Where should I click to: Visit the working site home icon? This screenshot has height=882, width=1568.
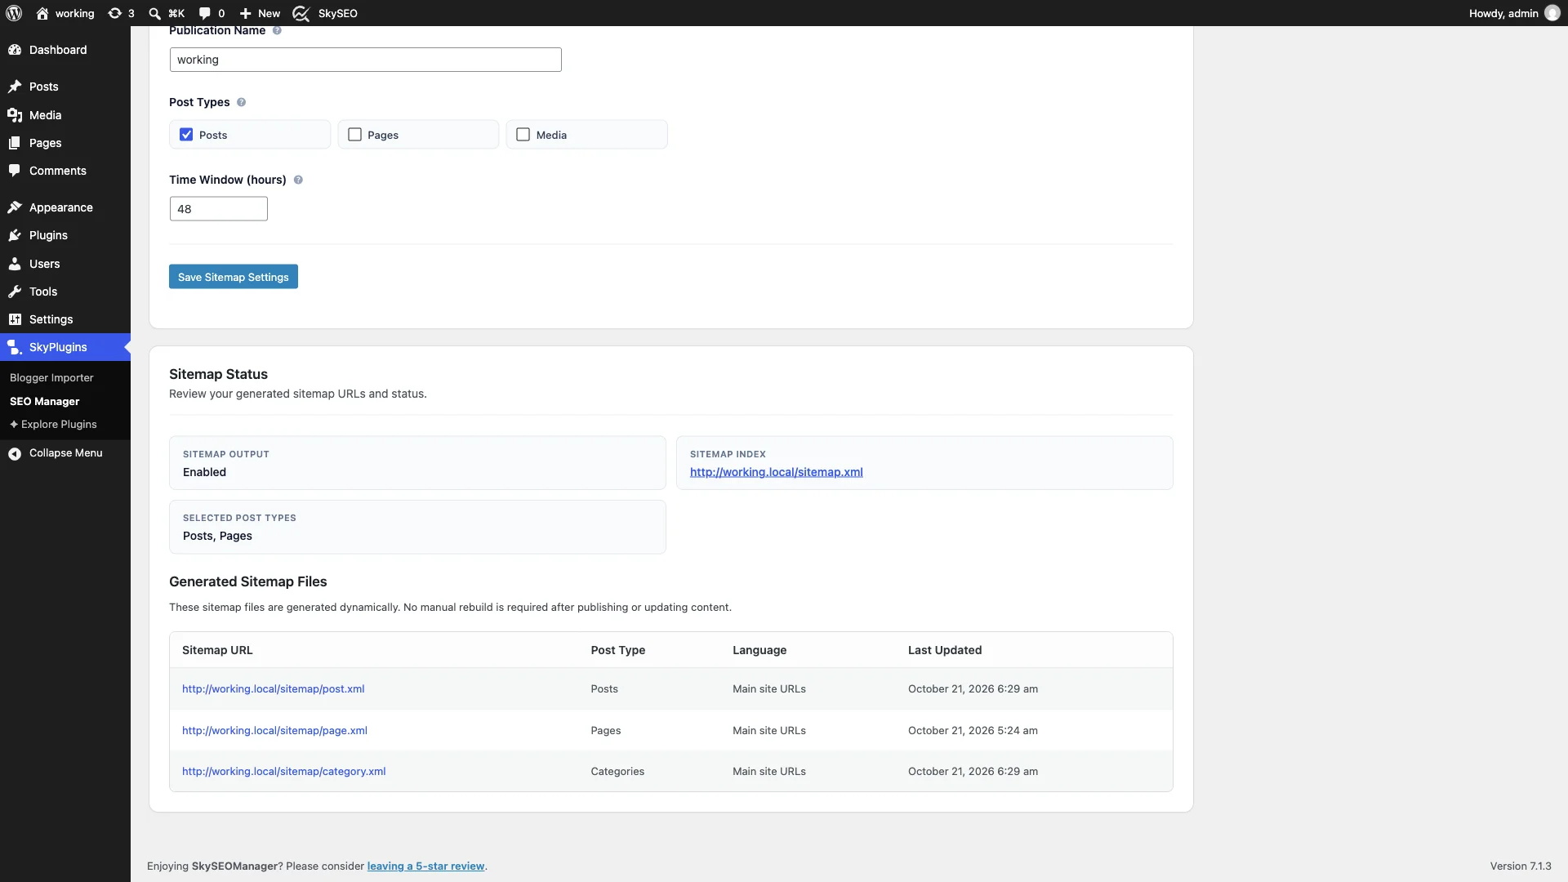(42, 13)
